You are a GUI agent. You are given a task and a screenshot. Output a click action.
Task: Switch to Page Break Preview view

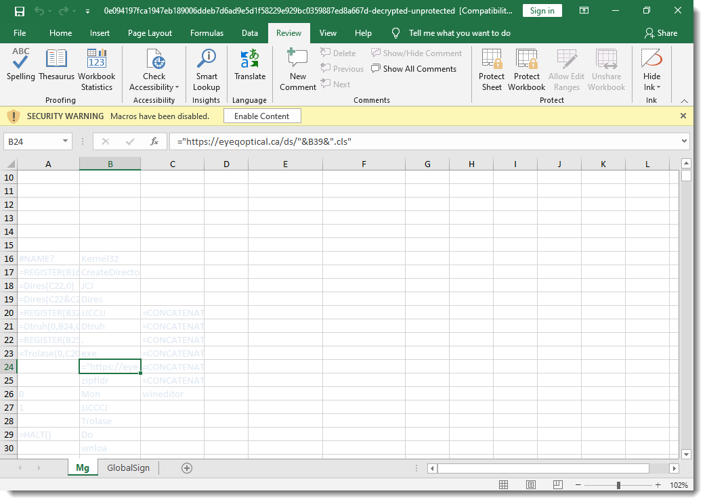(557, 485)
